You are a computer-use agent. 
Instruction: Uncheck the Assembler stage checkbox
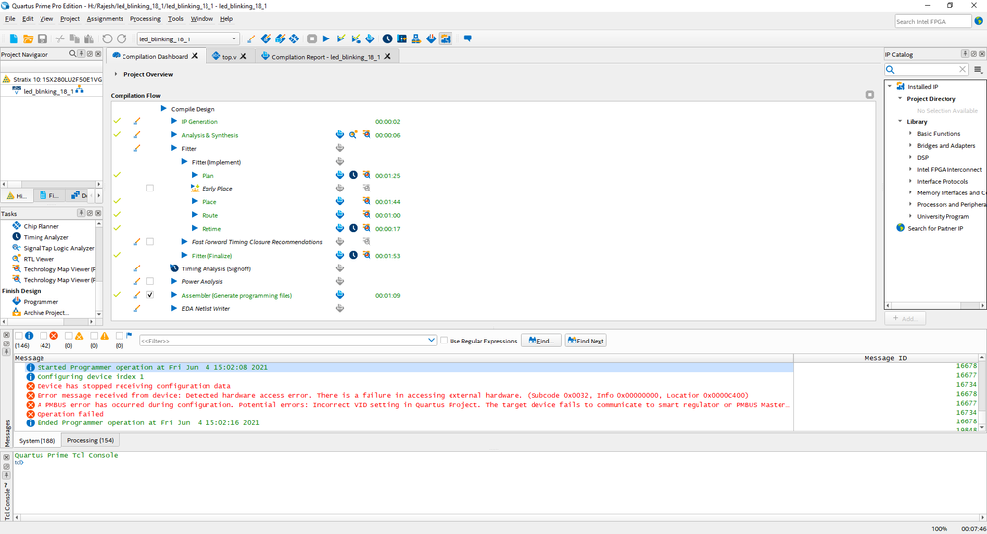pos(150,295)
